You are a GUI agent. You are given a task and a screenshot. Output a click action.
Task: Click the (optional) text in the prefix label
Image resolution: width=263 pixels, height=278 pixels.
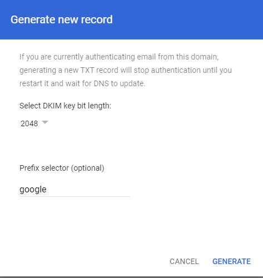tap(88, 168)
